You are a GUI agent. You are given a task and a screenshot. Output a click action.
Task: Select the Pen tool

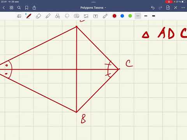point(28,16)
